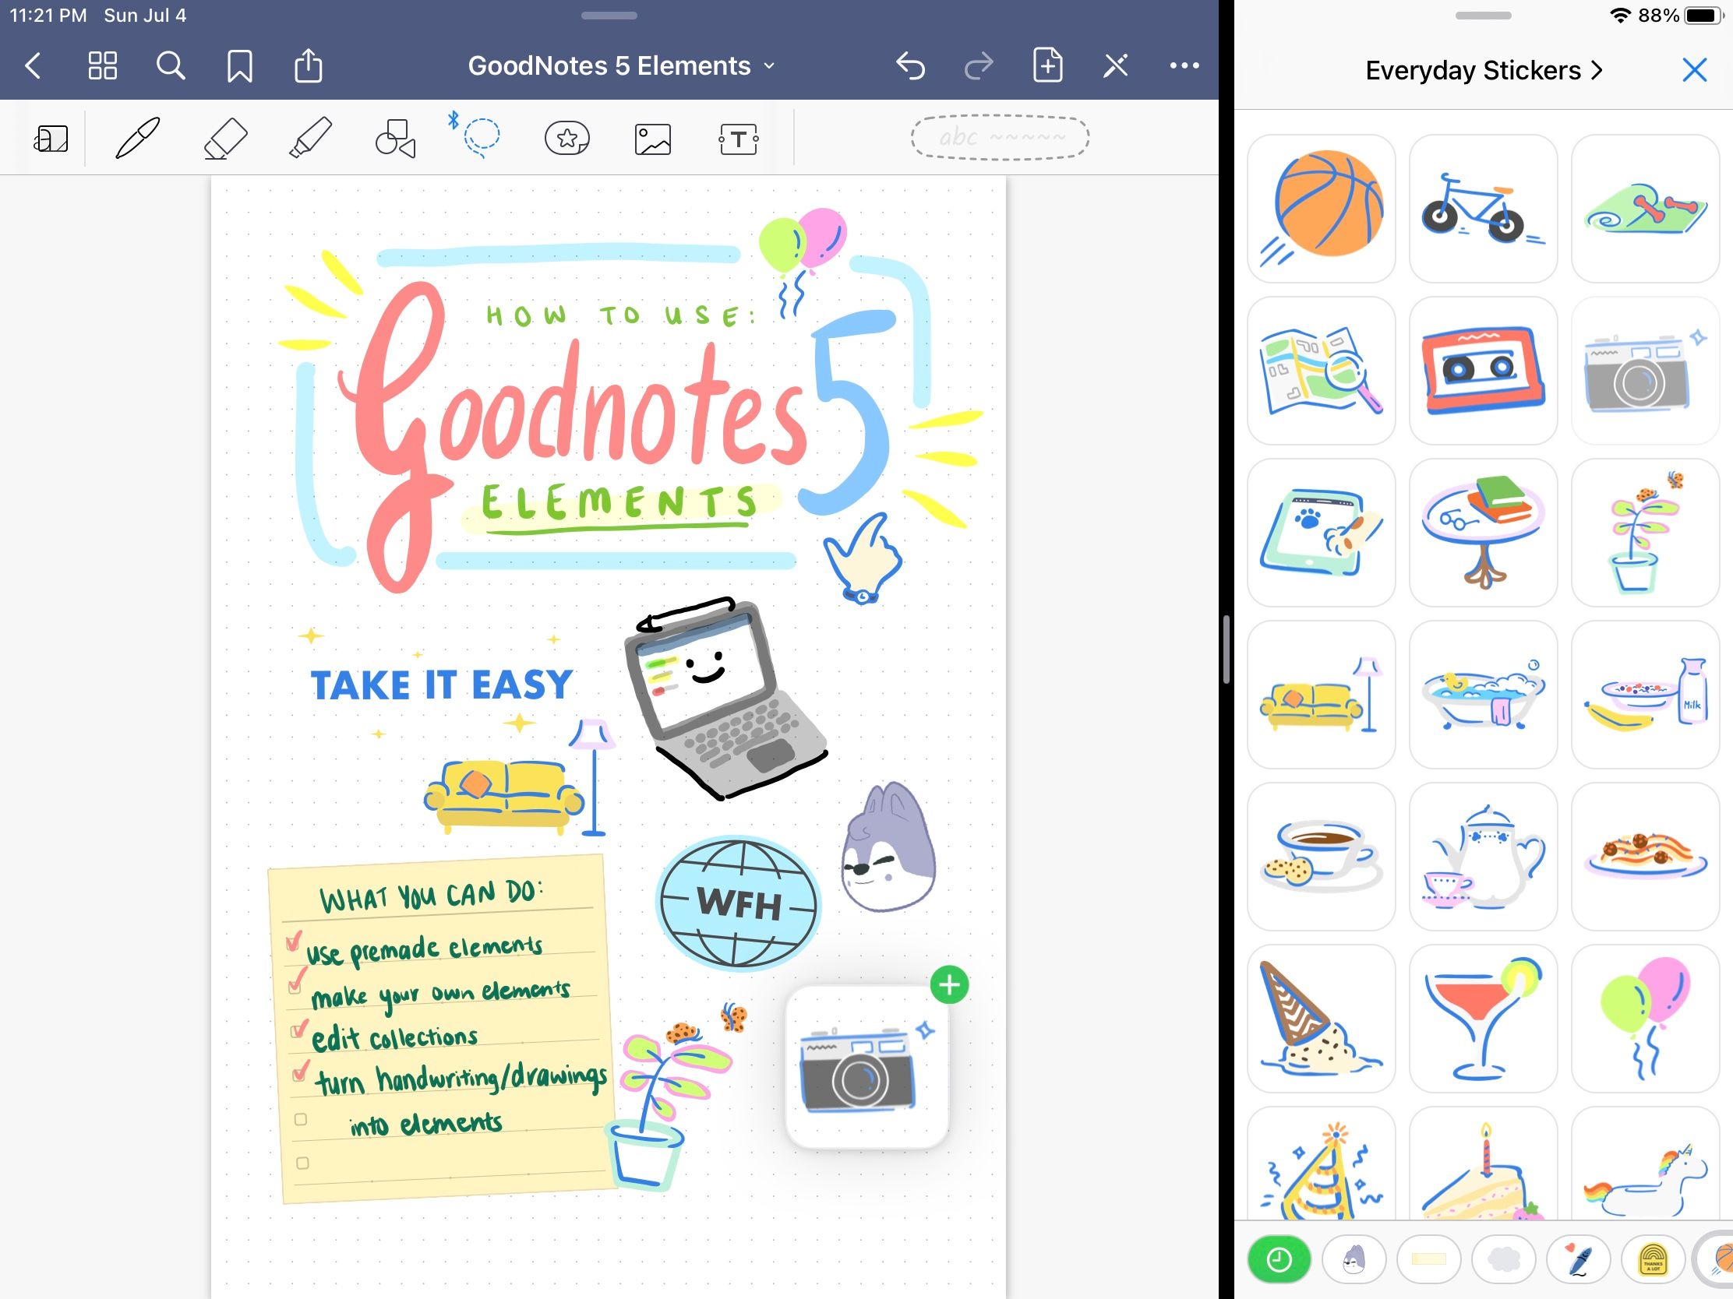Open the Insert Image tool
The image size is (1733, 1299).
[652, 138]
